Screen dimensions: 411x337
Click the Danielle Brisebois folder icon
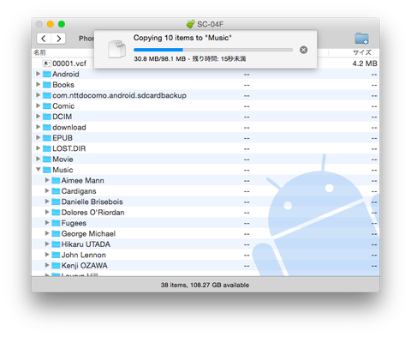(56, 202)
